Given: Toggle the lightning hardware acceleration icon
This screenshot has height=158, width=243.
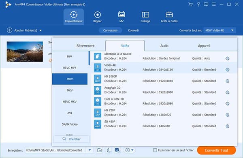Looking at the screenshot, I should point(109,150).
